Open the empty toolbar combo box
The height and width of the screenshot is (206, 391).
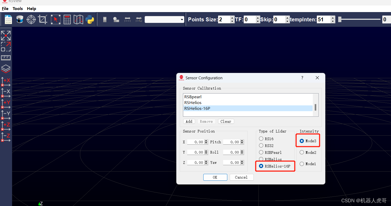tap(164, 19)
